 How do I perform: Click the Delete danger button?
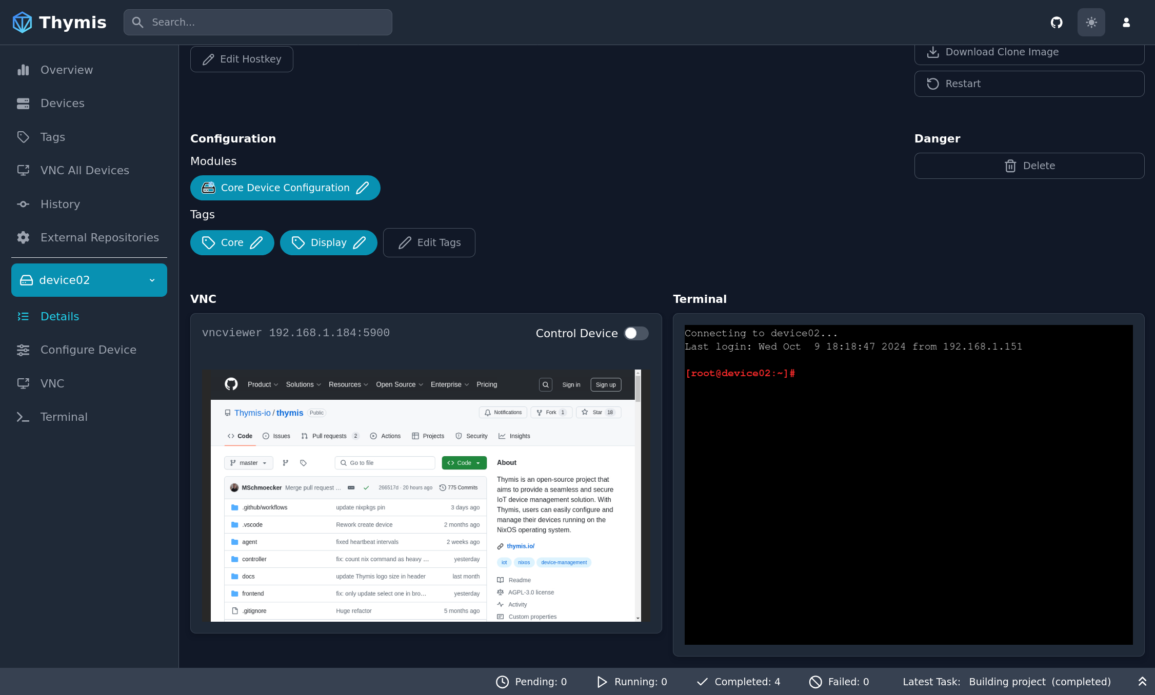(1029, 166)
